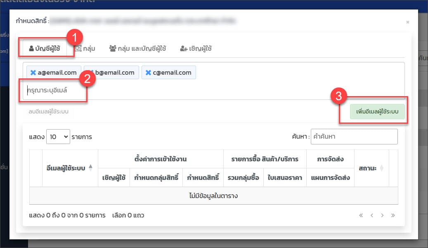This screenshot has width=428, height=248.
Task: Remove the a@email.com tag with its X icon
Action: click(33, 73)
